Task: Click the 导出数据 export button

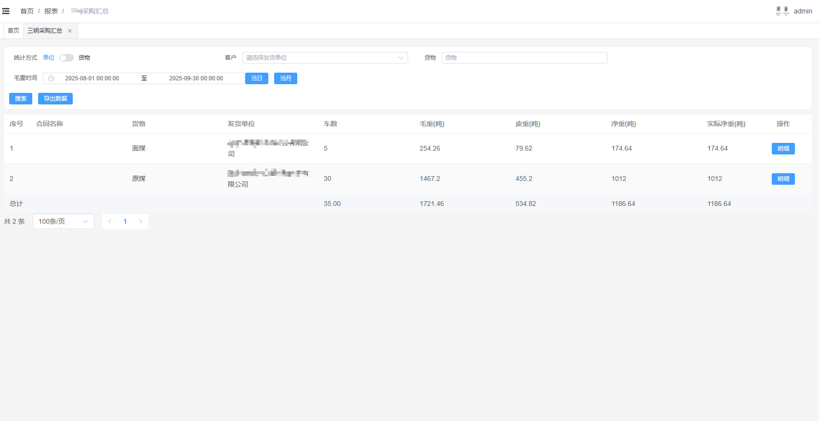Action: 55,99
